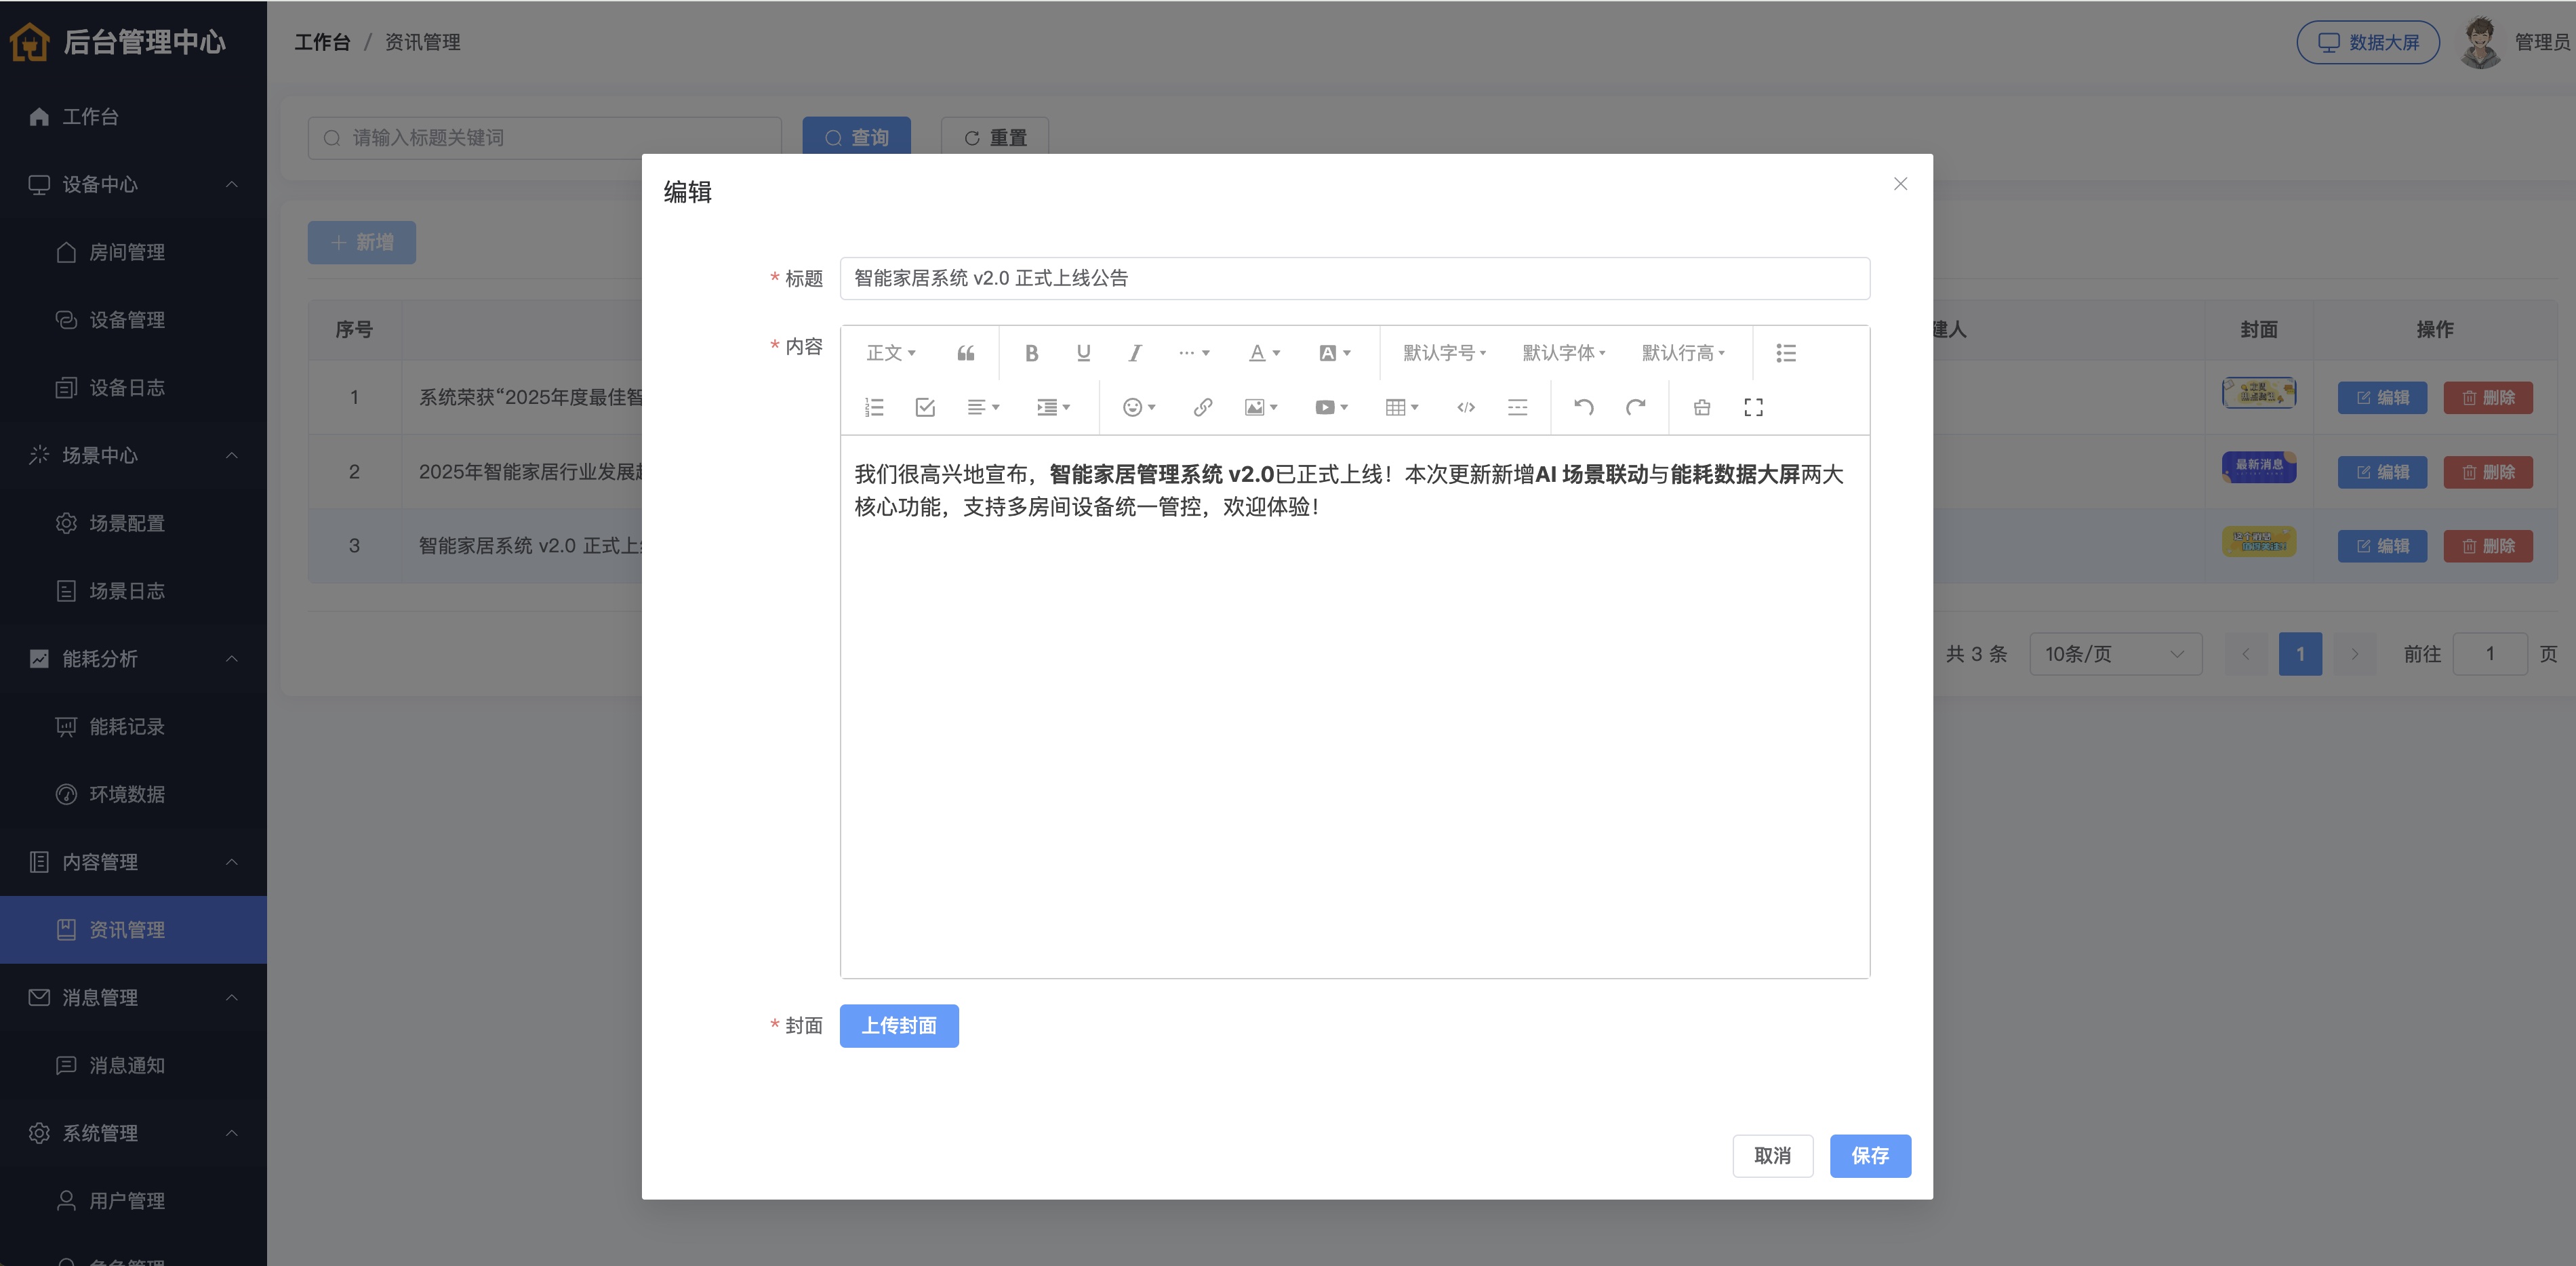Apply italic formatting in editor
The width and height of the screenshot is (2576, 1266).
(x=1135, y=353)
